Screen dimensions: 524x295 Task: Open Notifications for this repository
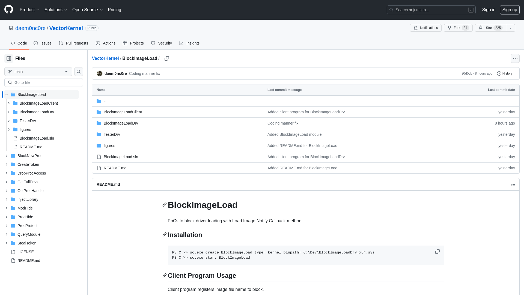pos(425,28)
